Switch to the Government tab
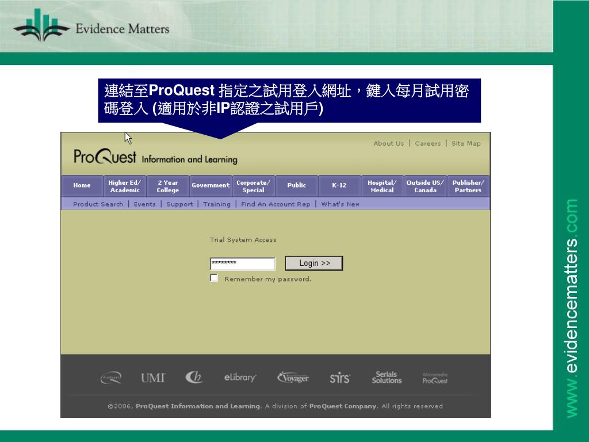 [x=211, y=185]
